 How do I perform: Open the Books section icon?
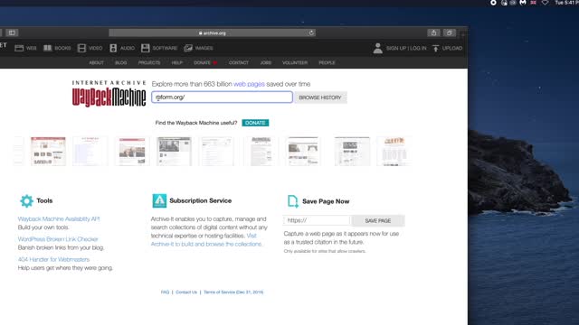click(48, 48)
